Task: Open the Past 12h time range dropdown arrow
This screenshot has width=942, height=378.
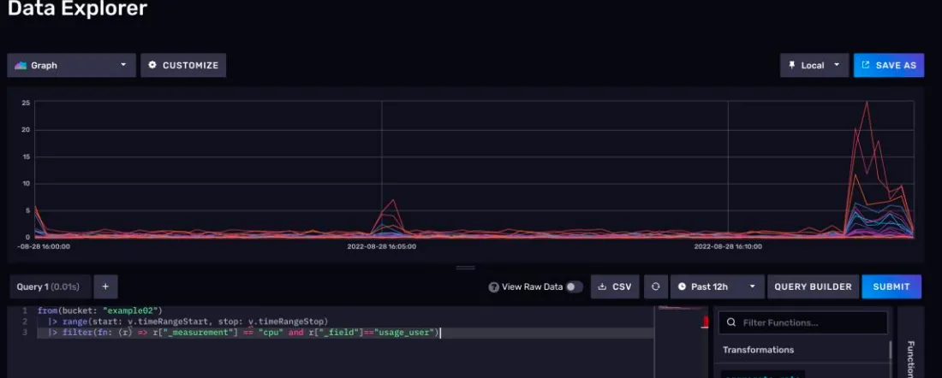Action: pos(751,287)
